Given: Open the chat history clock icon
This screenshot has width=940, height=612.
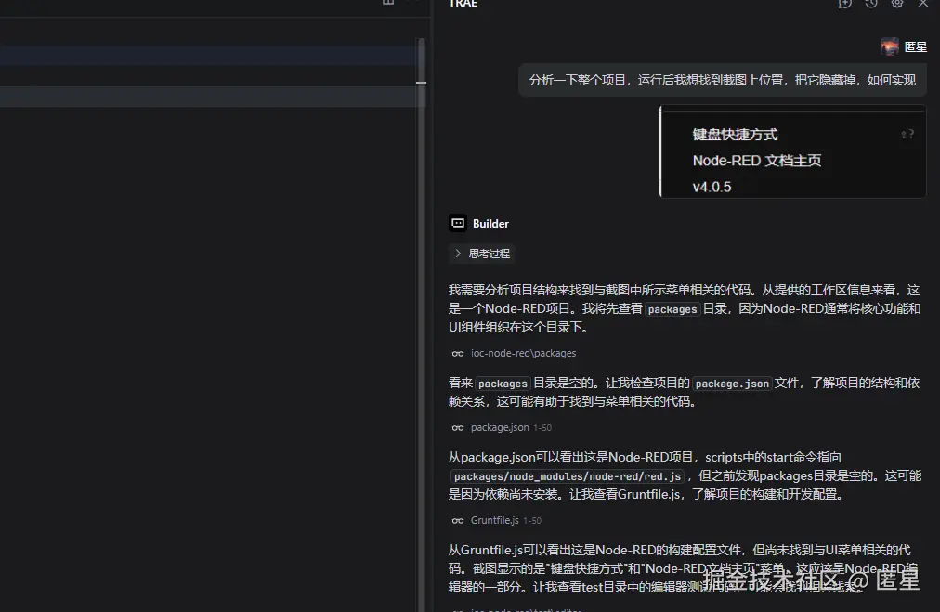Looking at the screenshot, I should (871, 4).
